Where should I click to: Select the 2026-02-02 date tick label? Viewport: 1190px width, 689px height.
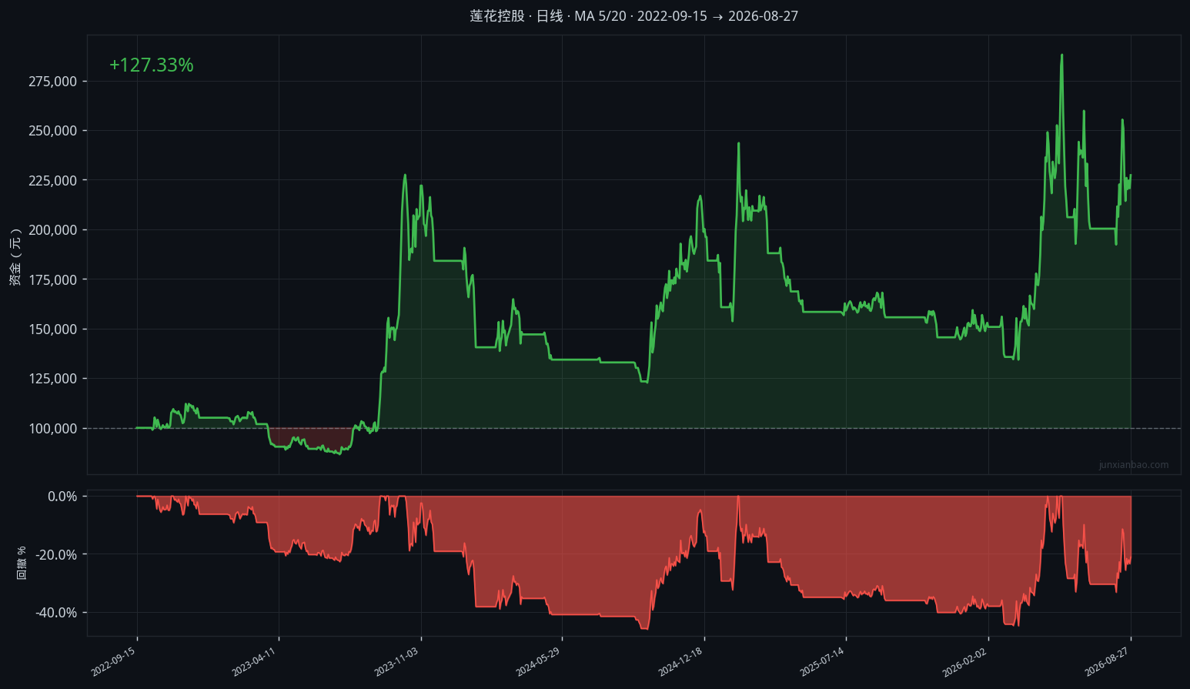tap(965, 661)
